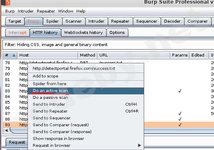Select history row 83
Screen dimensions: 214x150
(x=7, y=91)
